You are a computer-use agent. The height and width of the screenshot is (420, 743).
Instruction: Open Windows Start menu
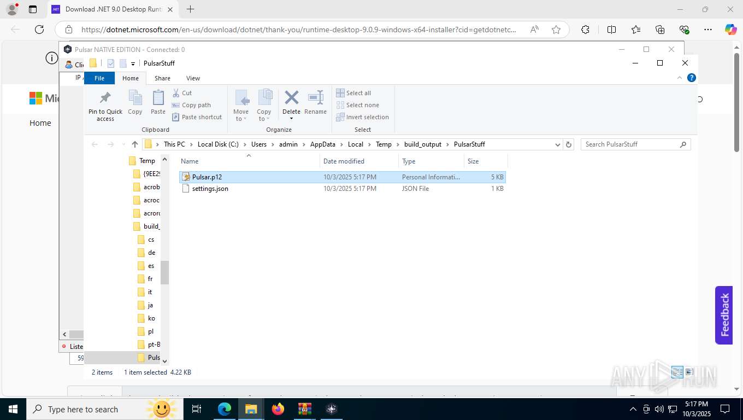tap(12, 409)
